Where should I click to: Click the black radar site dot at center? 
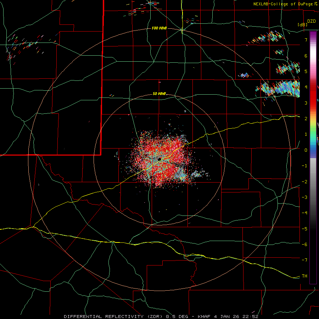tap(159, 159)
